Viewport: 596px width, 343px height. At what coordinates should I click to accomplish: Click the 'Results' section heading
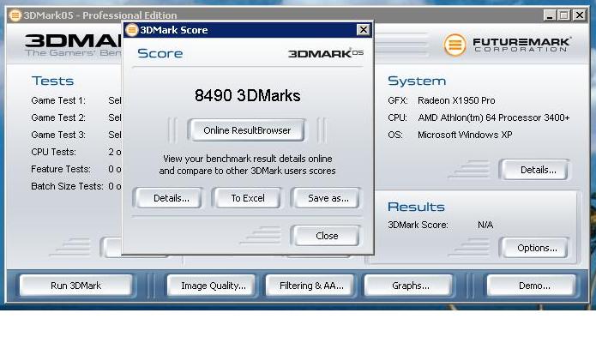pyautogui.click(x=416, y=207)
